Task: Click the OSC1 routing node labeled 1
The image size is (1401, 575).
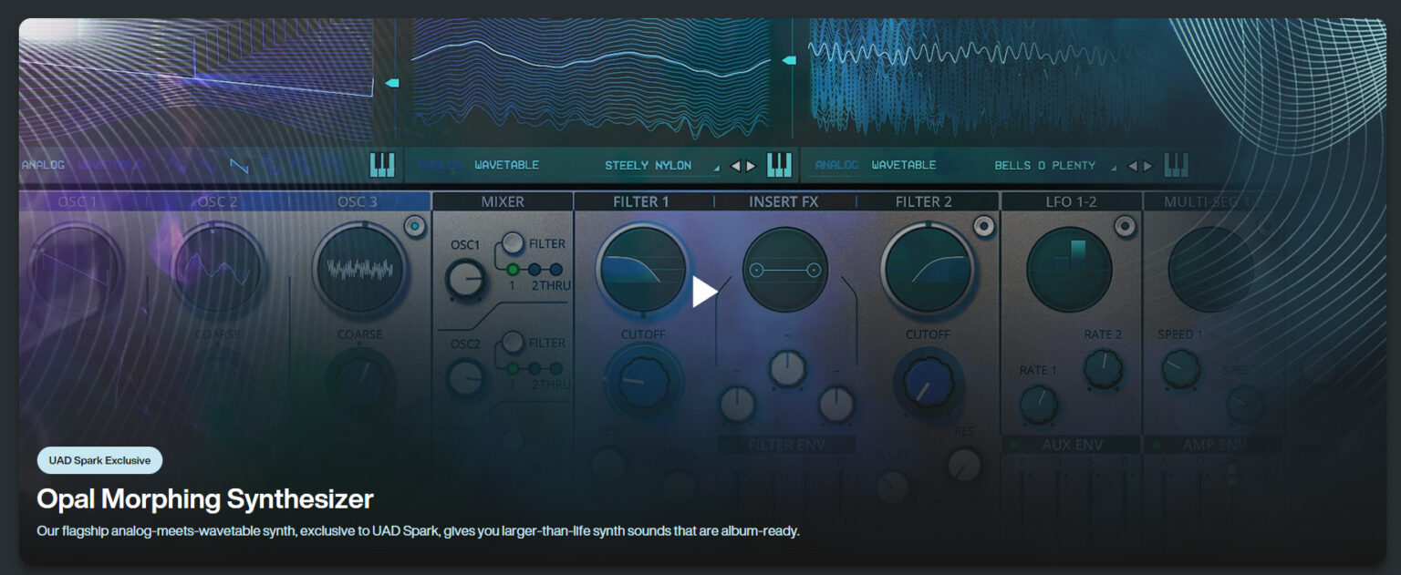Action: pos(513,270)
